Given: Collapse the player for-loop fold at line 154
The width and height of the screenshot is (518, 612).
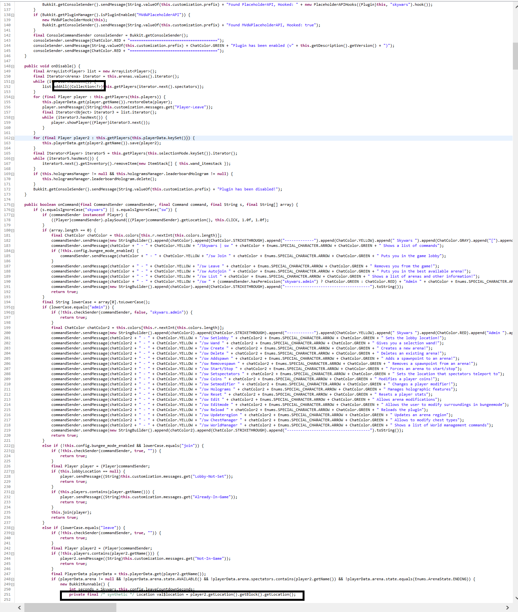Looking at the screenshot, I should point(12,97).
